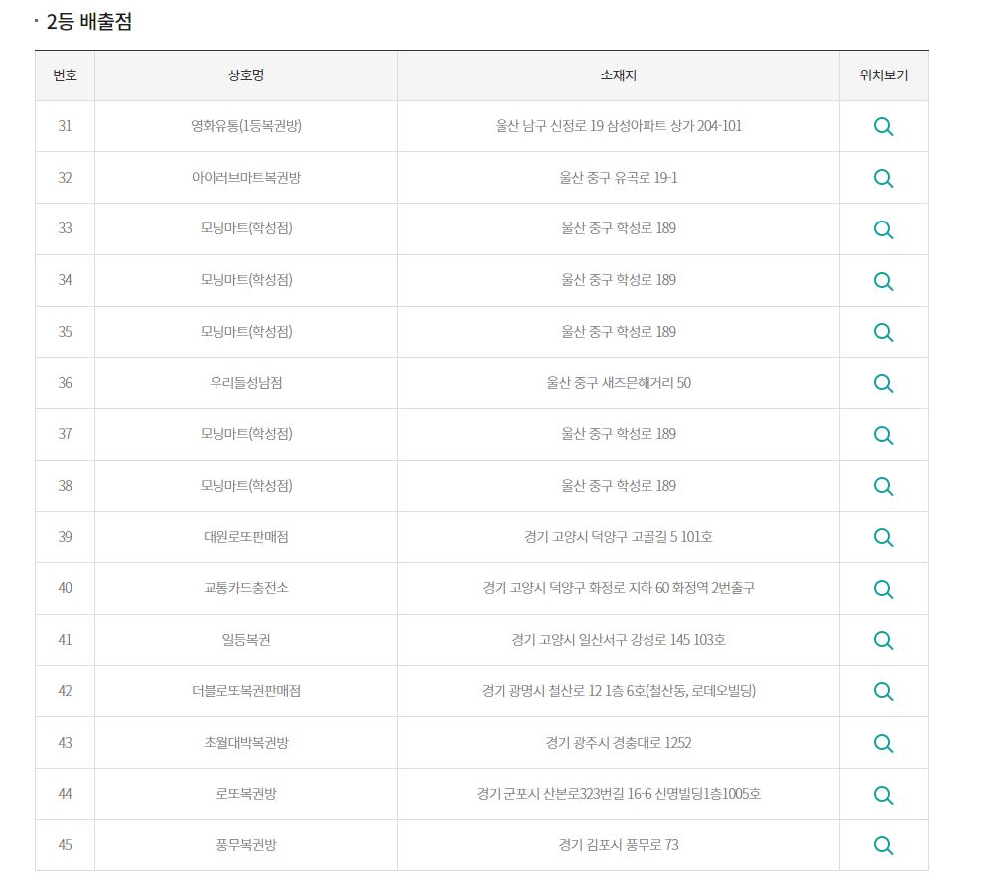This screenshot has height=889, width=1006.
Task: Open location magnifier for row 34
Action: [883, 280]
